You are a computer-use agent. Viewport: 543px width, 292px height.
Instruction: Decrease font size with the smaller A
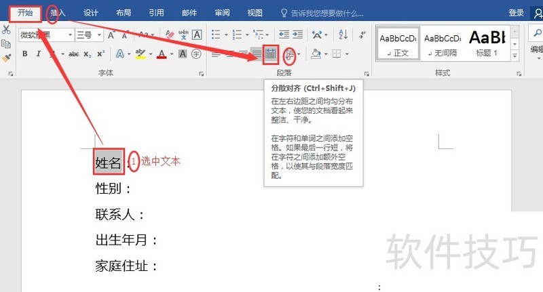point(125,35)
